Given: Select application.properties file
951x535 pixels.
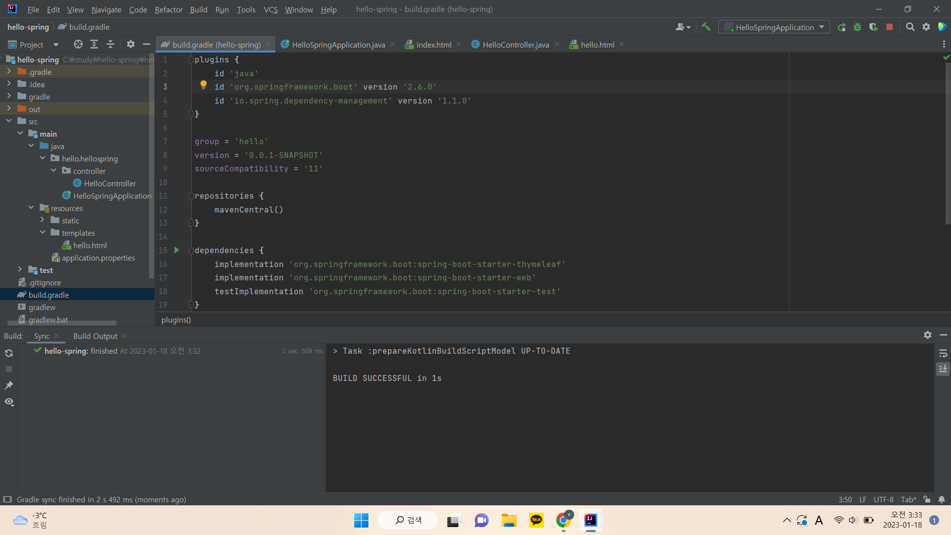Looking at the screenshot, I should 98,258.
